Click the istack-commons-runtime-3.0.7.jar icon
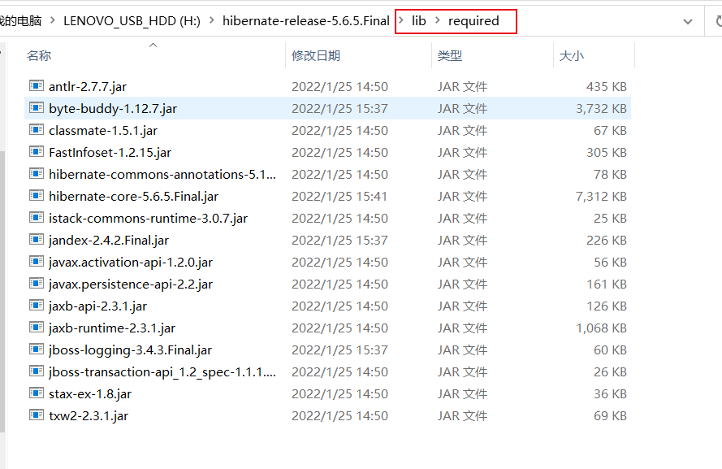This screenshot has height=469, width=722. pyautogui.click(x=37, y=218)
